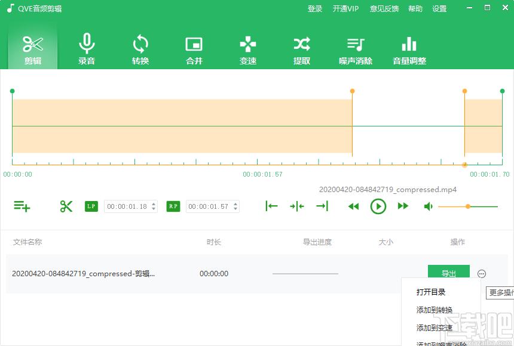Choose 添加到转换 from the context menu
This screenshot has height=346, width=514.
pyautogui.click(x=435, y=310)
